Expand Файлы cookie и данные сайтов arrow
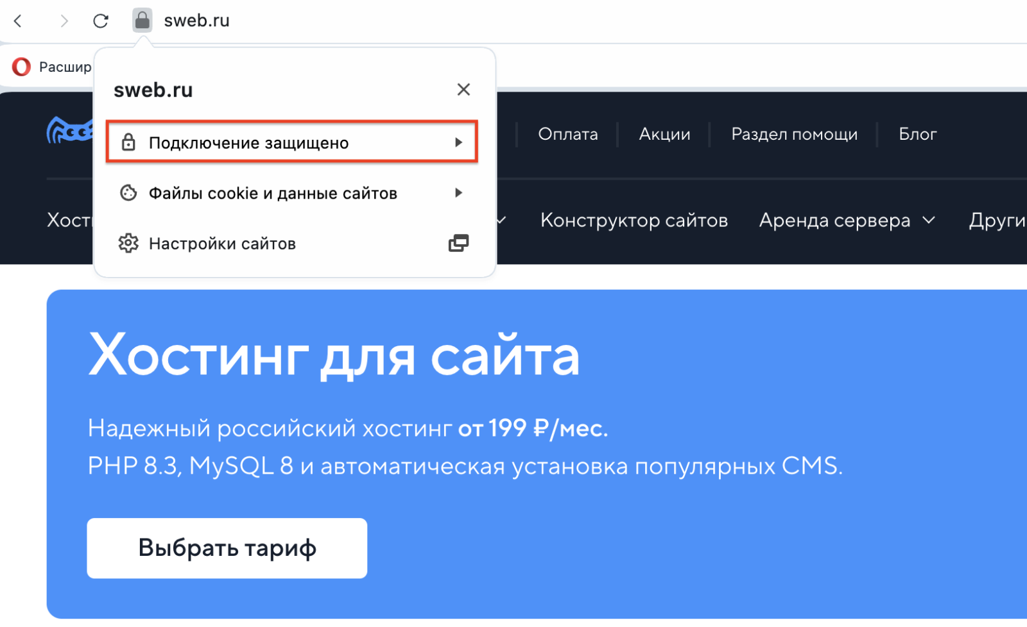 point(458,193)
